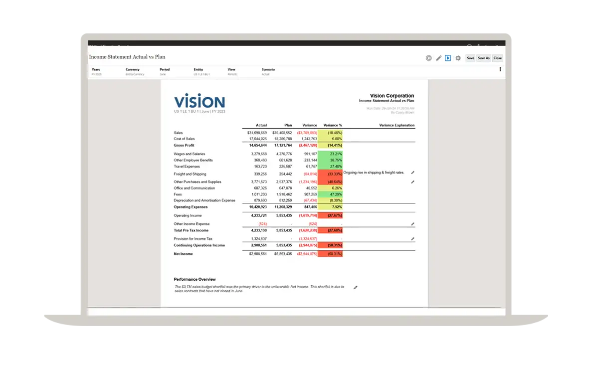Viewport: 592px width, 370px height.
Task: Click the Close button
Action: pyautogui.click(x=497, y=58)
